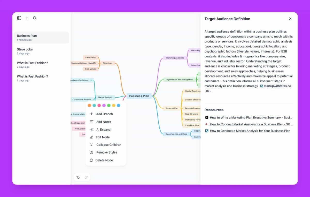
Task: Click the S favicon beside Your Business Plan resource
Action: click(207, 131)
